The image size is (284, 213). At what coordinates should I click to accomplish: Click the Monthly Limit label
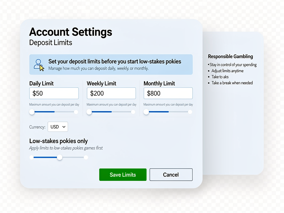pyautogui.click(x=159, y=83)
